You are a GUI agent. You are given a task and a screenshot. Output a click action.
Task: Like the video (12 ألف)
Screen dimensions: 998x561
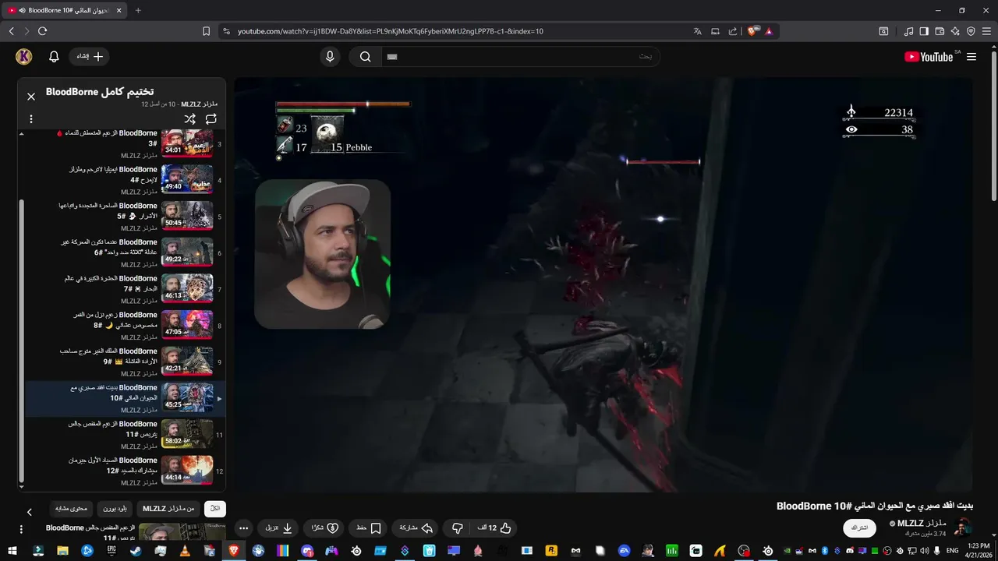coord(494,527)
